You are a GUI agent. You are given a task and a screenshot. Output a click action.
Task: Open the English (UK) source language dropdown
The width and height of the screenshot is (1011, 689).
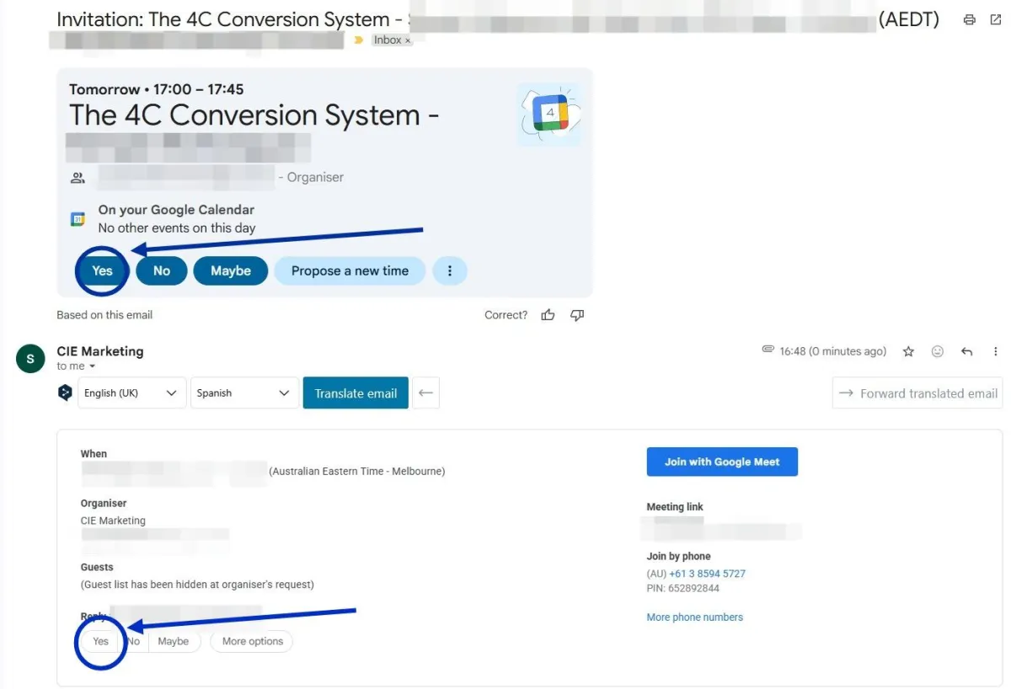pyautogui.click(x=132, y=393)
